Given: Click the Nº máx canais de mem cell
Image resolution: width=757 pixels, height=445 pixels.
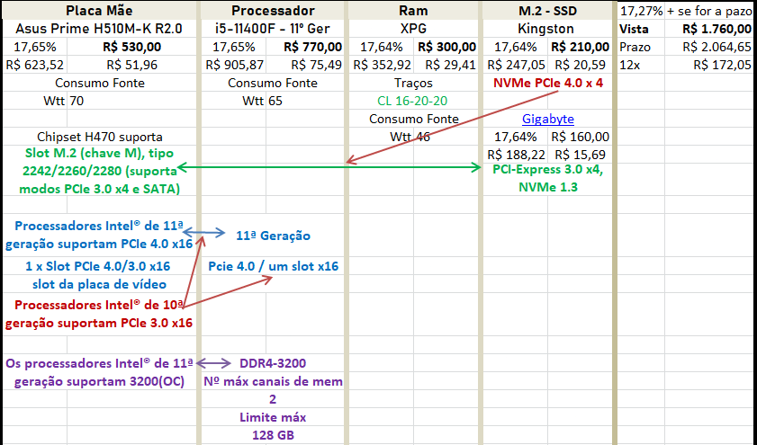Looking at the screenshot, I should point(273,381).
